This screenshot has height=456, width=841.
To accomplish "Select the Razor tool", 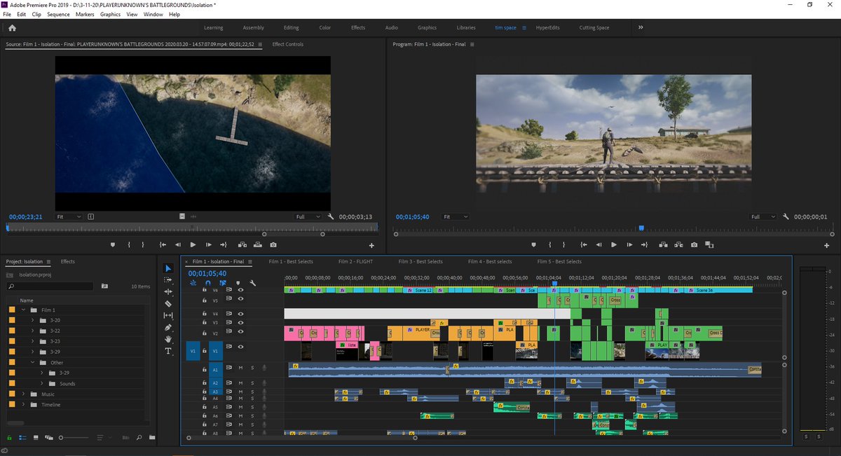I will [x=168, y=303].
